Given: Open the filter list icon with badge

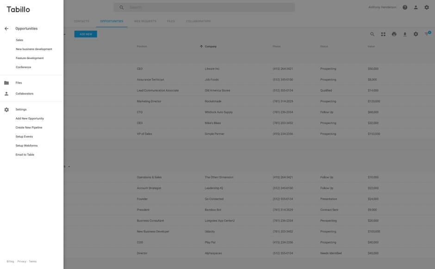Looking at the screenshot, I should [427, 34].
